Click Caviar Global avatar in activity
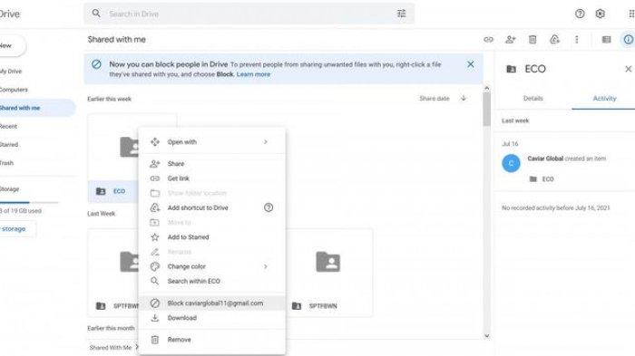This screenshot has height=356, width=635. click(x=511, y=163)
